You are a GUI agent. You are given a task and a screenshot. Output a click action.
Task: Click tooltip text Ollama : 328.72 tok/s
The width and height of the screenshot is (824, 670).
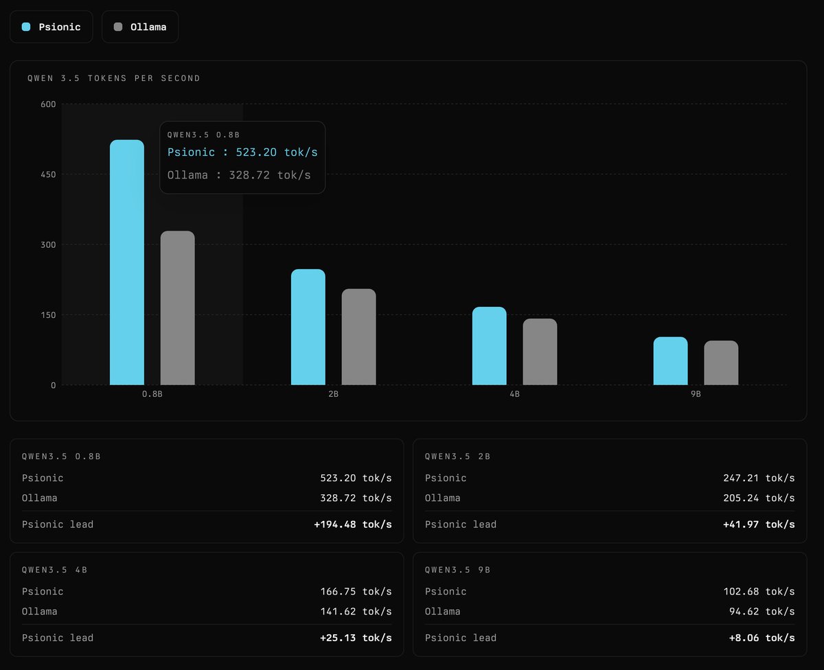tap(239, 175)
